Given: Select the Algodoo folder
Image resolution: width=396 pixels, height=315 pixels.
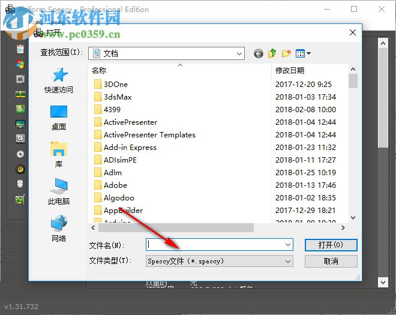Looking at the screenshot, I should [114, 198].
